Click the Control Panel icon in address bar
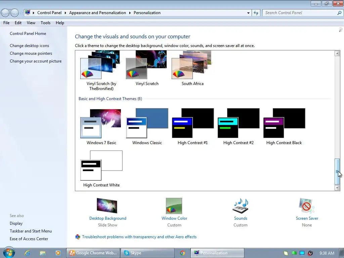Image resolution: width=344 pixels, height=258 pixels. (28, 12)
